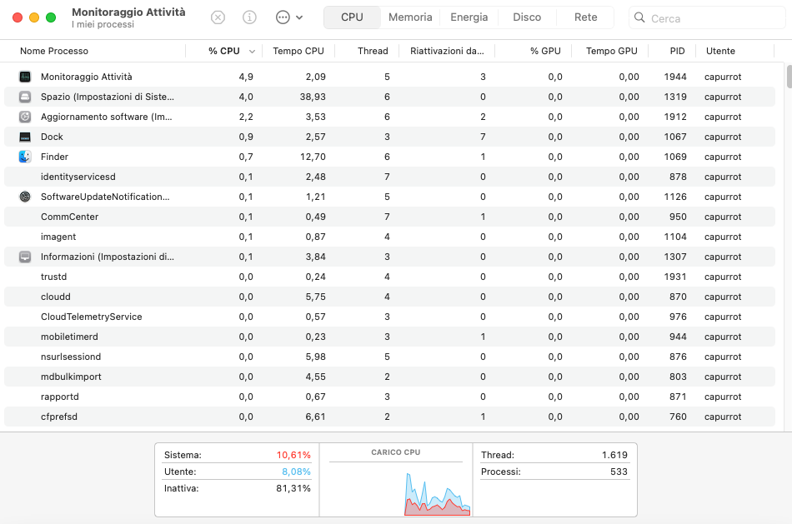This screenshot has width=792, height=524.
Task: Select Monitoraggio Attività process icon
Action: click(25, 77)
